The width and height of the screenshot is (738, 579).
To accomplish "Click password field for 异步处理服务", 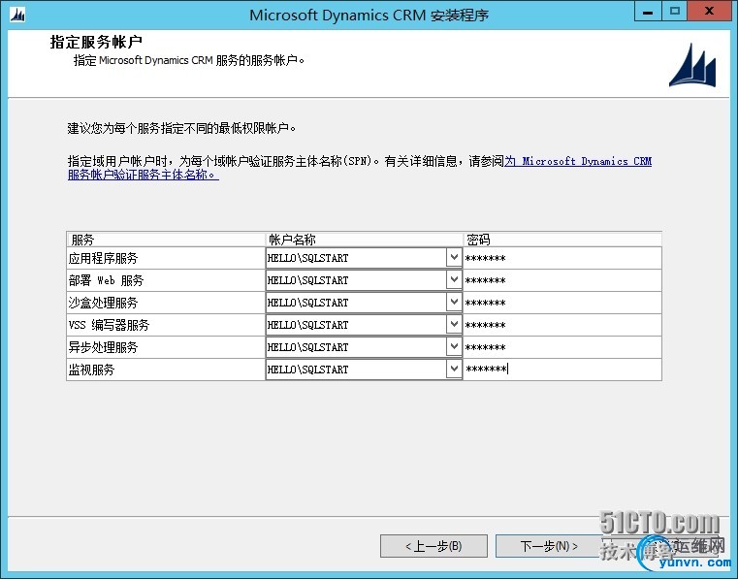I will click(562, 347).
